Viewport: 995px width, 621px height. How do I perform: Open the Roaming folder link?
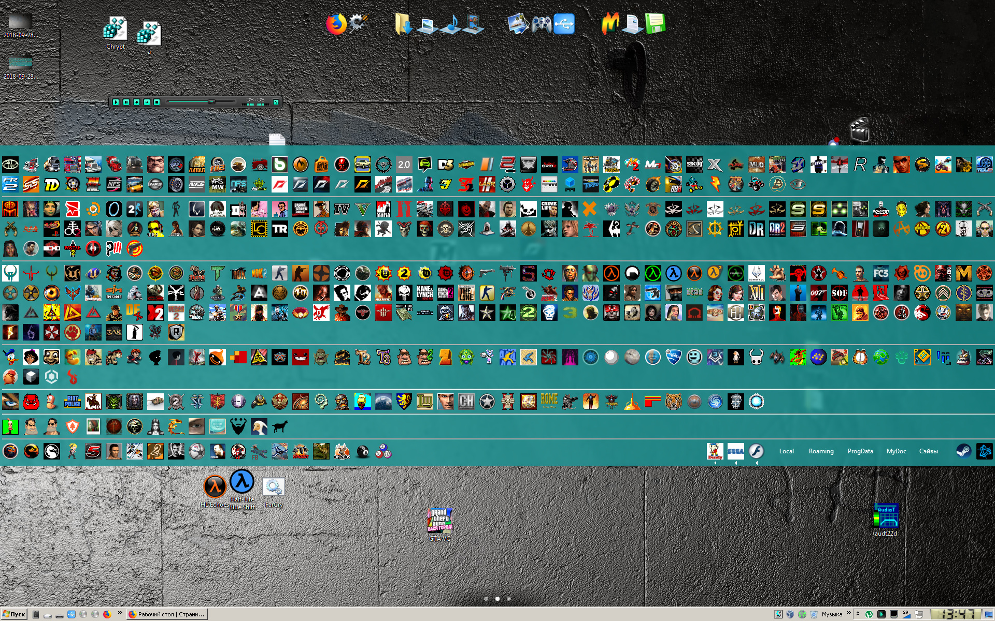[x=821, y=451]
